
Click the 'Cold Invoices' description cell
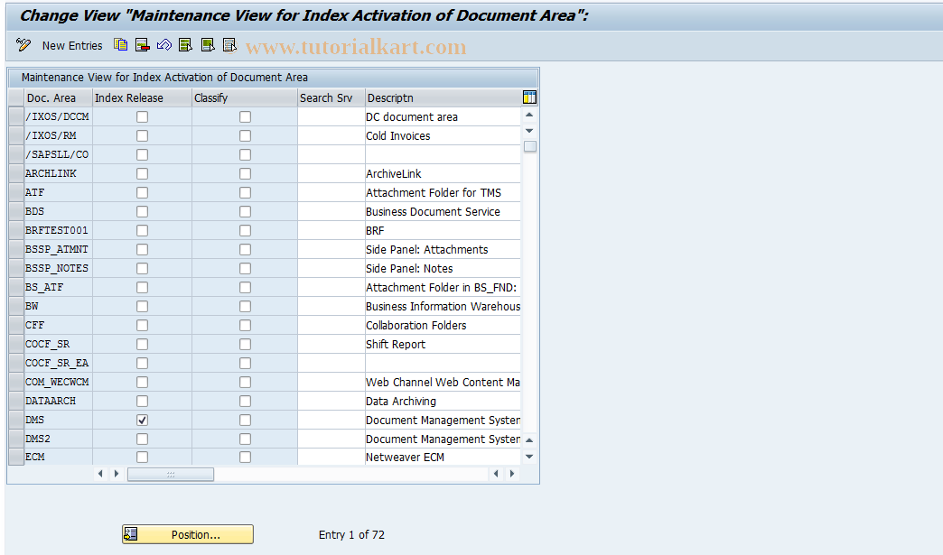[x=443, y=135]
